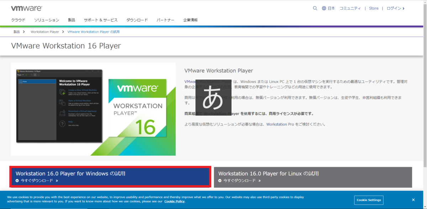Select the 日本 region link
The image size is (427, 209).
pyautogui.click(x=331, y=8)
